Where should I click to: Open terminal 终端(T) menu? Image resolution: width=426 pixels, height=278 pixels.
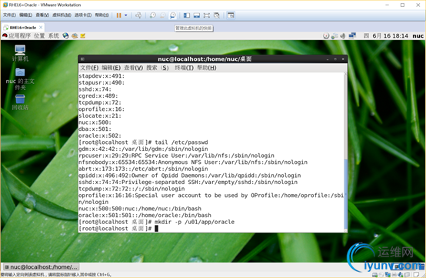click(x=185, y=68)
